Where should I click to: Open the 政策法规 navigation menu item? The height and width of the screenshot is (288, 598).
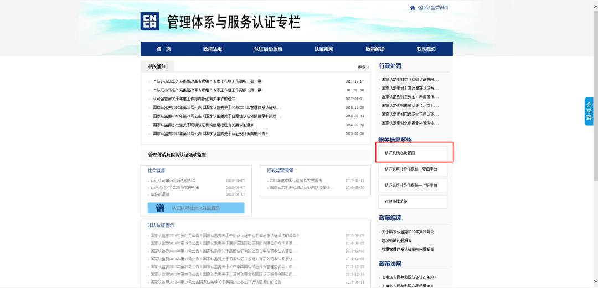pos(213,49)
